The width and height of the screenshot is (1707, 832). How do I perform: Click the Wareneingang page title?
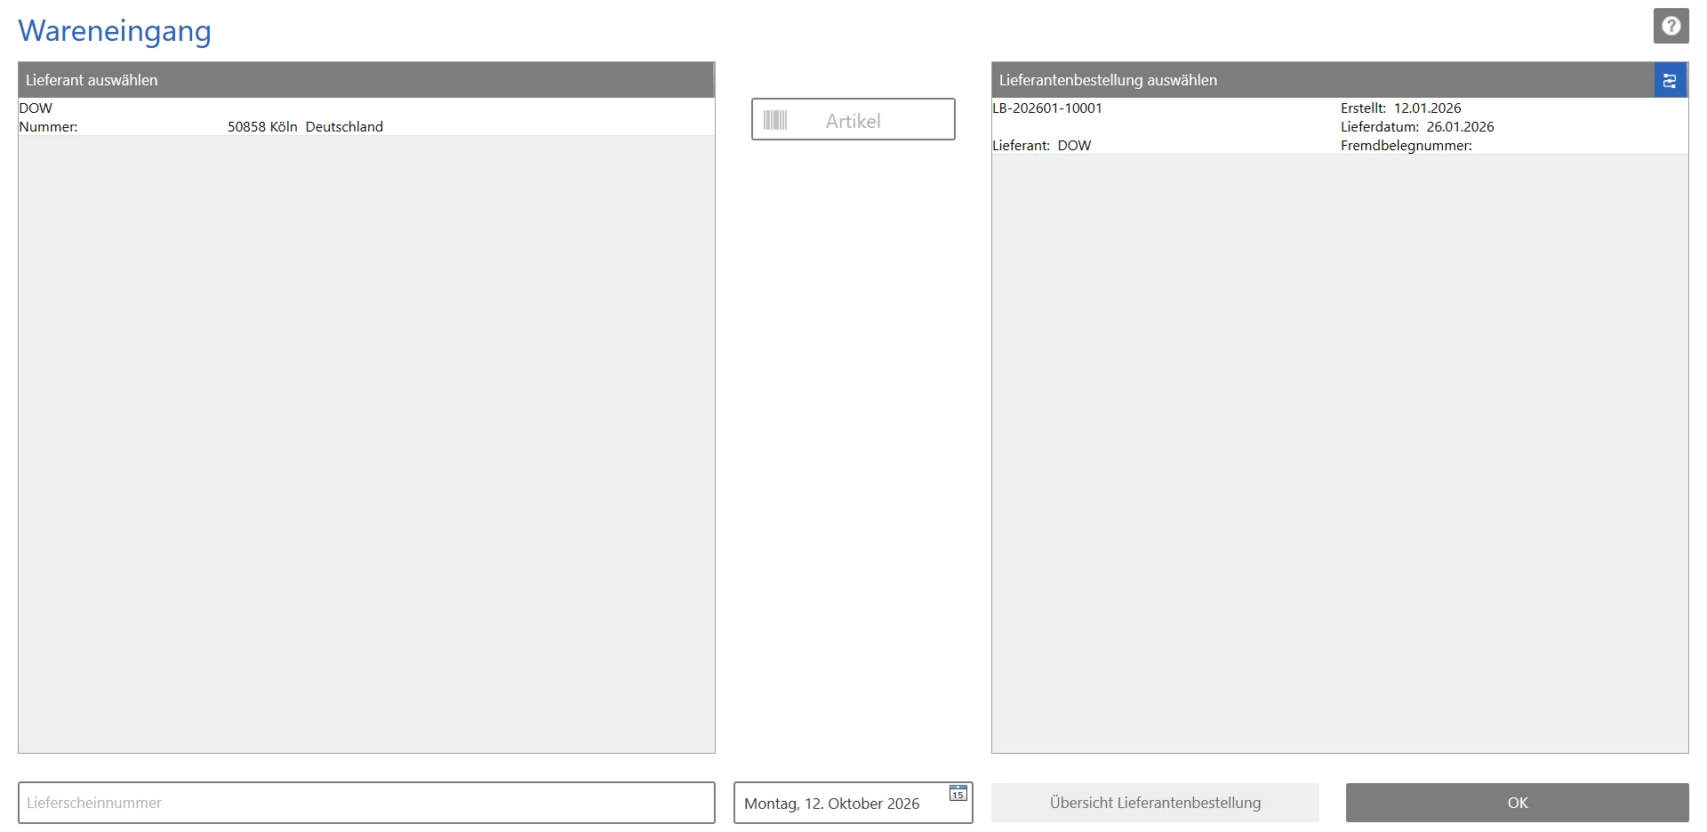pos(115,30)
